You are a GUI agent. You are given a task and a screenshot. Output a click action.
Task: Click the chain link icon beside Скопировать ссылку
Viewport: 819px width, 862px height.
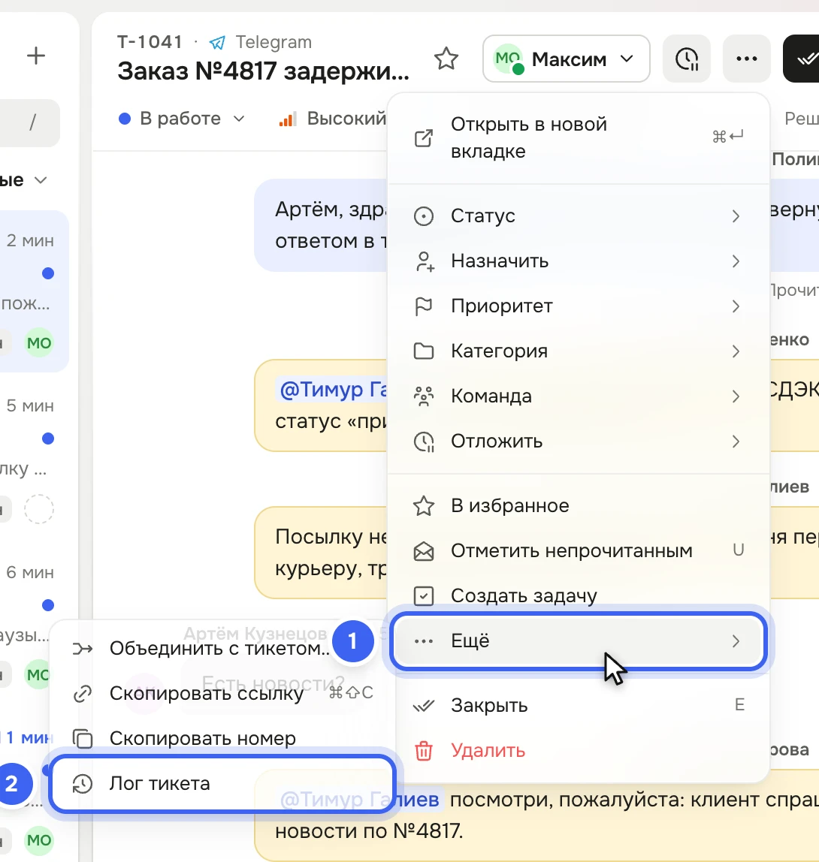point(83,695)
